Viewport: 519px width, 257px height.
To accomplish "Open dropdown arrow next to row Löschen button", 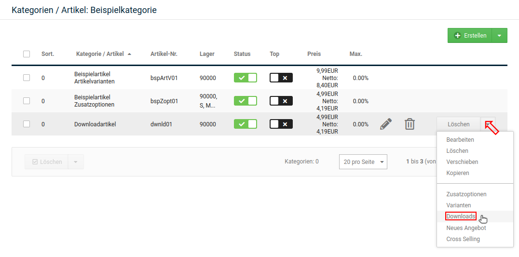I will pyautogui.click(x=488, y=124).
